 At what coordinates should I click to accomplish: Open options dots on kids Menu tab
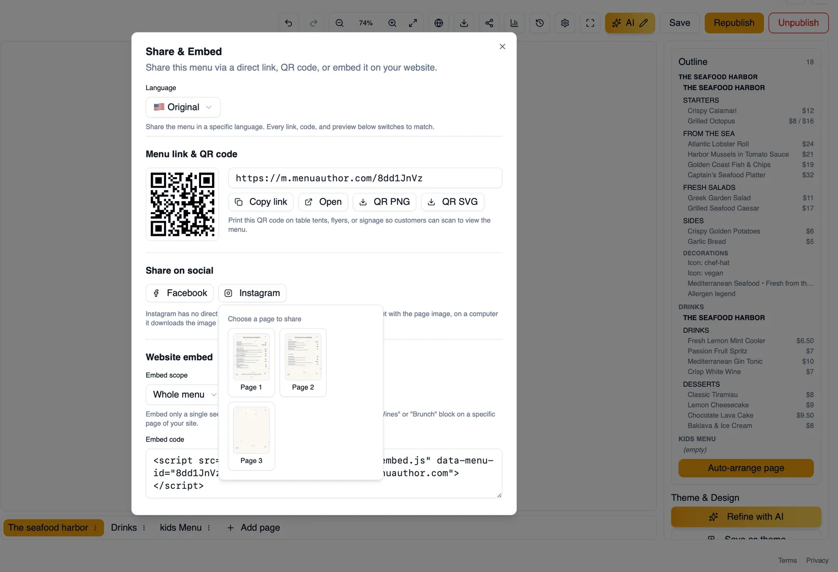click(209, 528)
